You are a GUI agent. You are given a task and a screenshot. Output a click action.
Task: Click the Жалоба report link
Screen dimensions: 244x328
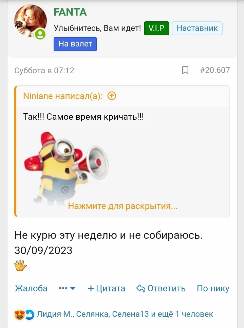(31, 288)
